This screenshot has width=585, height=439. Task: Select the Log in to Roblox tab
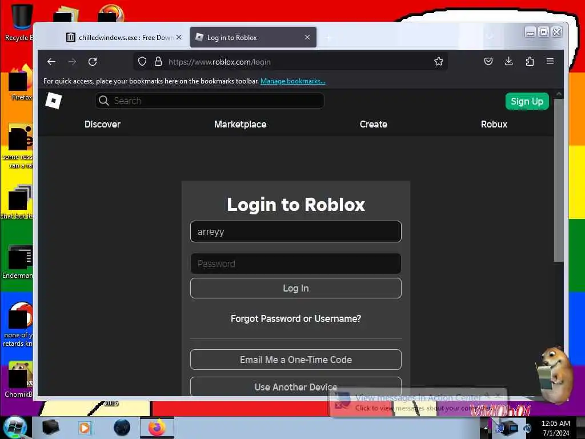coord(253,37)
